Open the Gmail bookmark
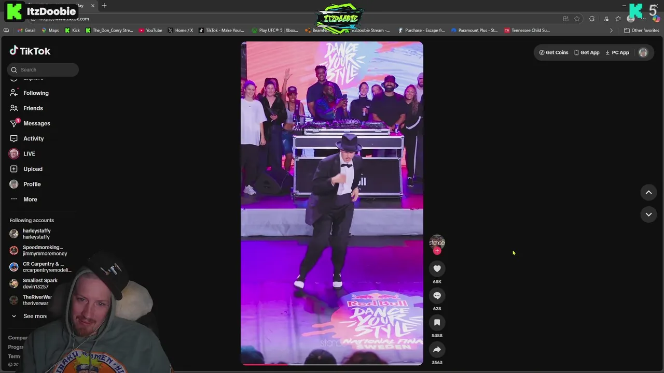This screenshot has height=373, width=664. pos(26,30)
